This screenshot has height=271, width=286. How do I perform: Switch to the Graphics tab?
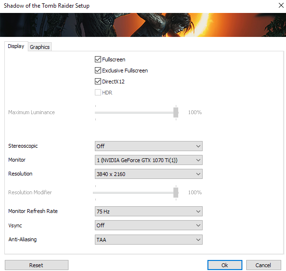click(x=40, y=47)
